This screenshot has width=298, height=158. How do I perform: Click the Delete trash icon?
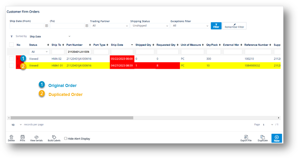pyautogui.click(x=11, y=137)
